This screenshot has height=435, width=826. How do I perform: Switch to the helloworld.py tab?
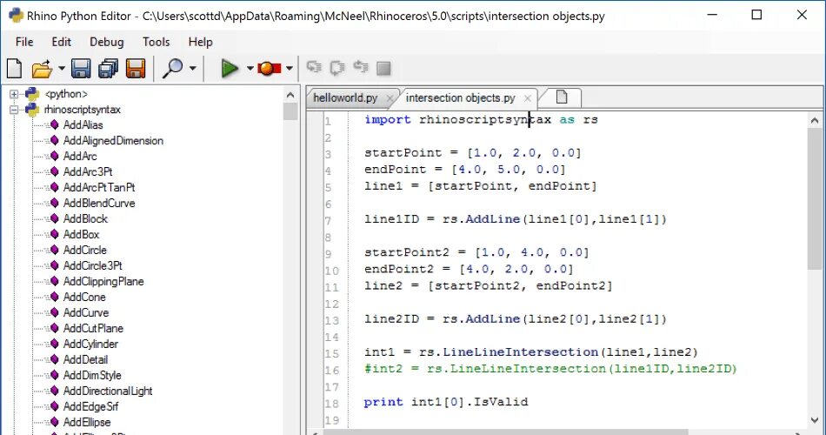[x=345, y=98]
